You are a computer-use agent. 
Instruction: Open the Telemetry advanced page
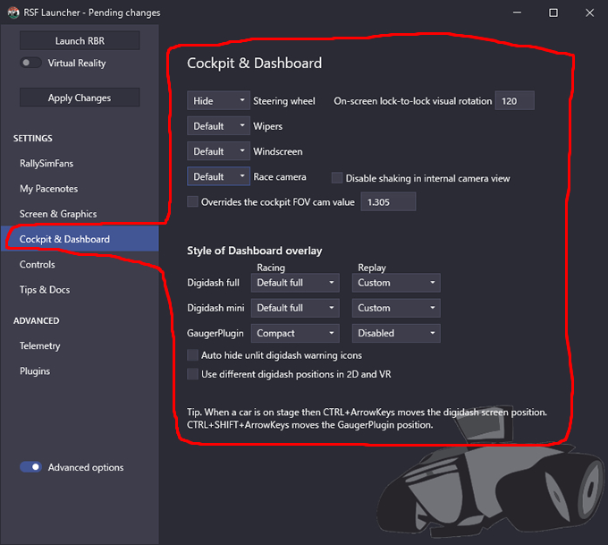[40, 345]
